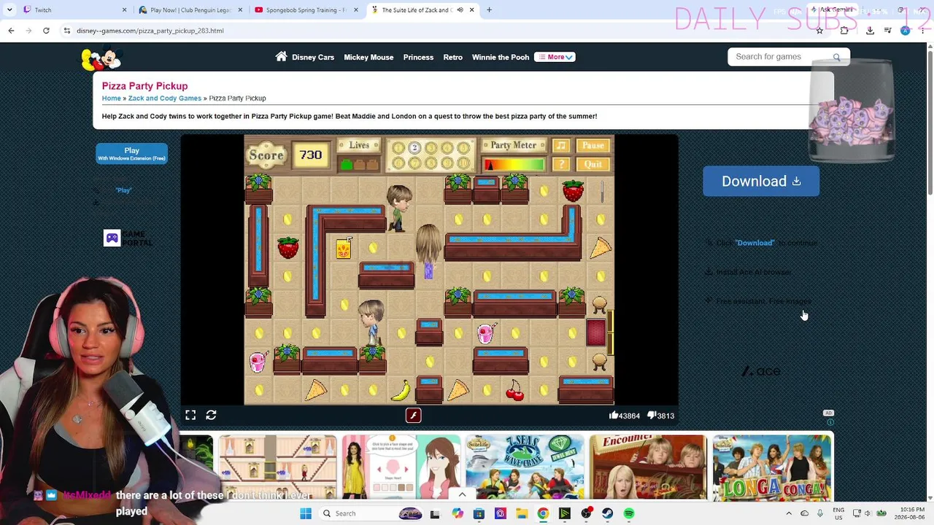The image size is (934, 525).
Task: Open the Princess category
Action: pyautogui.click(x=418, y=57)
